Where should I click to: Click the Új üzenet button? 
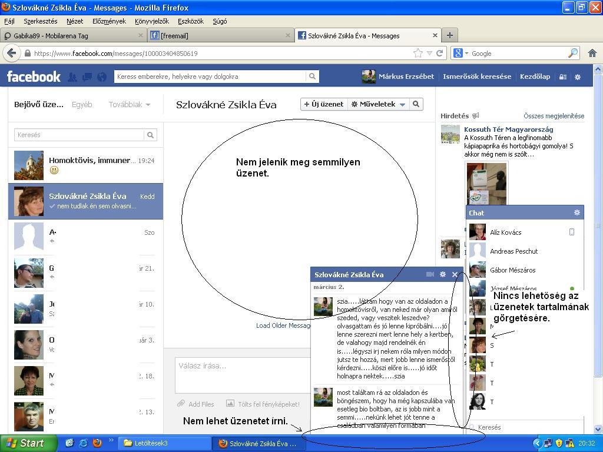(x=324, y=104)
